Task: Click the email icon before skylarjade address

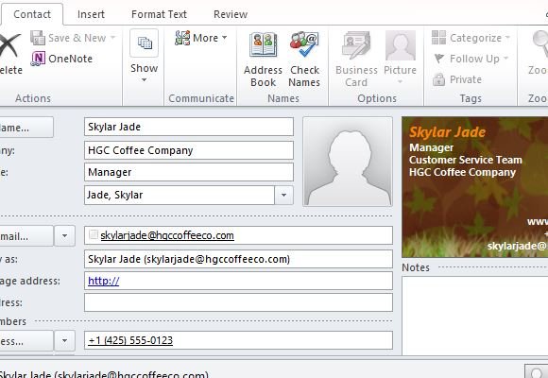Action: pos(94,234)
